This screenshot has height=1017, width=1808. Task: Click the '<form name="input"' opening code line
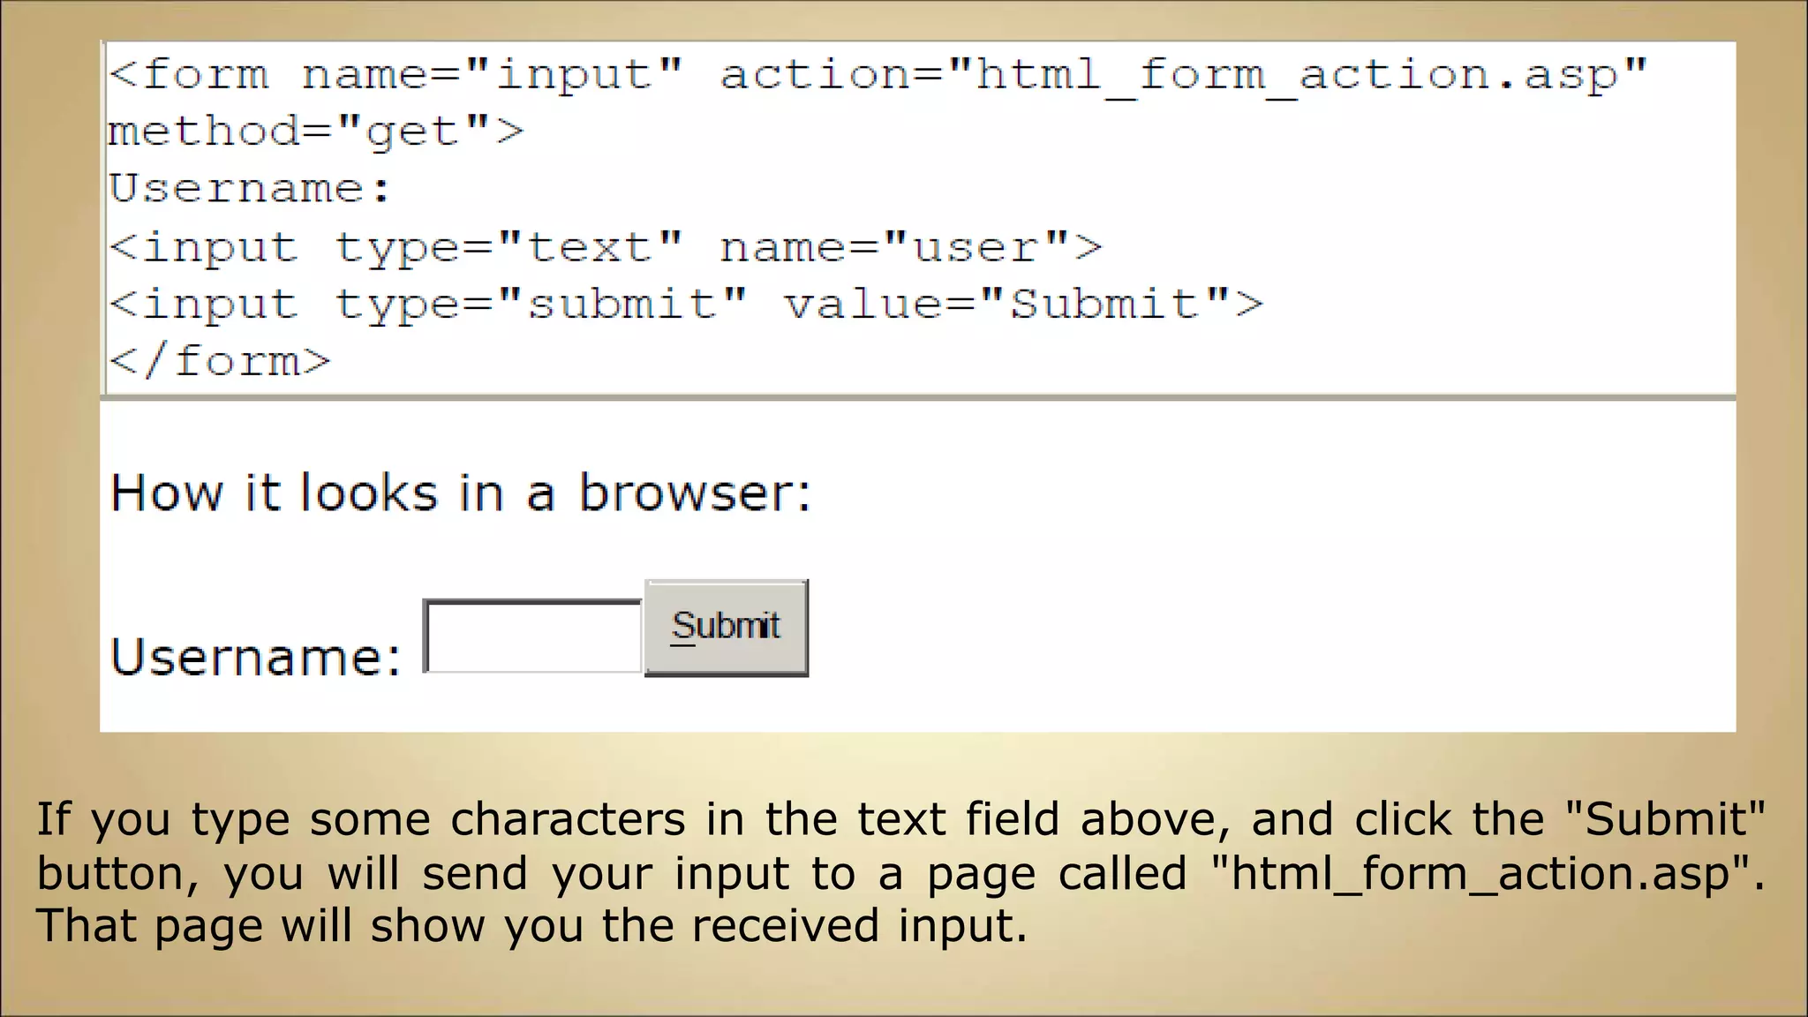click(x=878, y=75)
